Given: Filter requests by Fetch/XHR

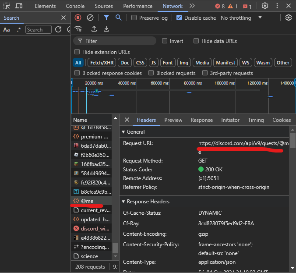Looking at the screenshot, I should tap(102, 63).
